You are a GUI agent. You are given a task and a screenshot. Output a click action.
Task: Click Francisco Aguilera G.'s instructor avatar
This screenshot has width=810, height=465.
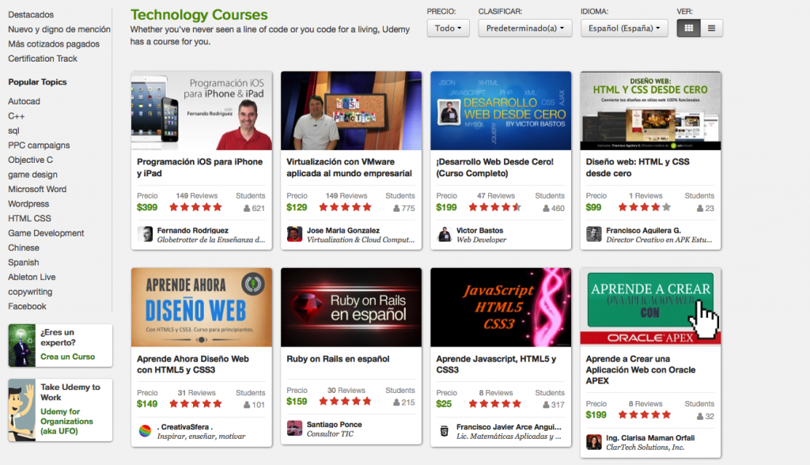[x=593, y=235]
